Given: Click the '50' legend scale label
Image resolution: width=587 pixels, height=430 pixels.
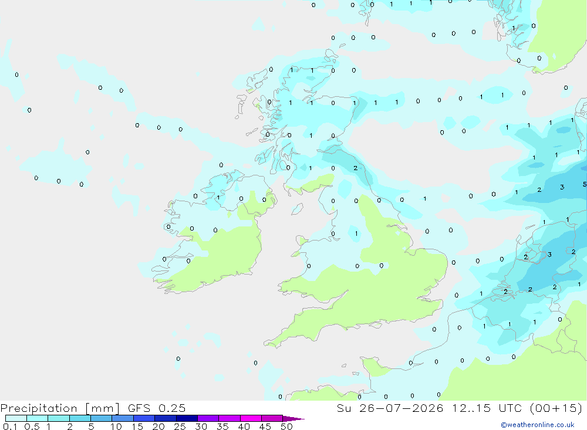Looking at the screenshot, I should pos(286,426).
